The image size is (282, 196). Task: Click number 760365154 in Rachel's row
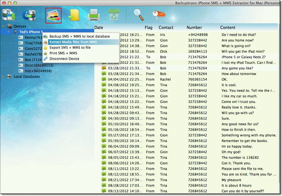[197, 79]
